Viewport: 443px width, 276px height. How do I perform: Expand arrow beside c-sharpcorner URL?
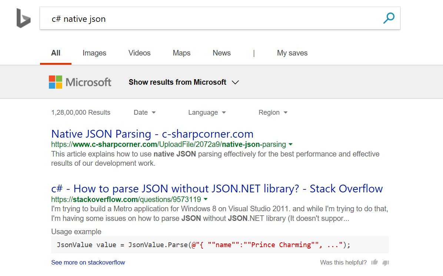tap(290, 145)
